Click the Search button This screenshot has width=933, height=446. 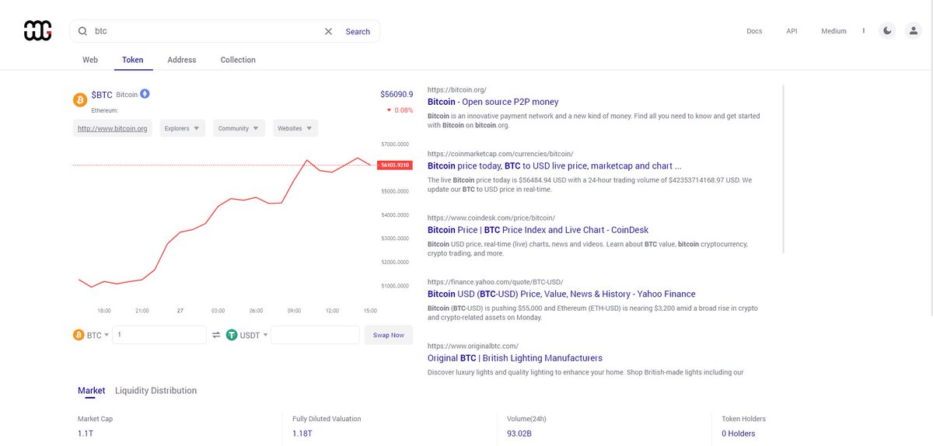point(358,32)
